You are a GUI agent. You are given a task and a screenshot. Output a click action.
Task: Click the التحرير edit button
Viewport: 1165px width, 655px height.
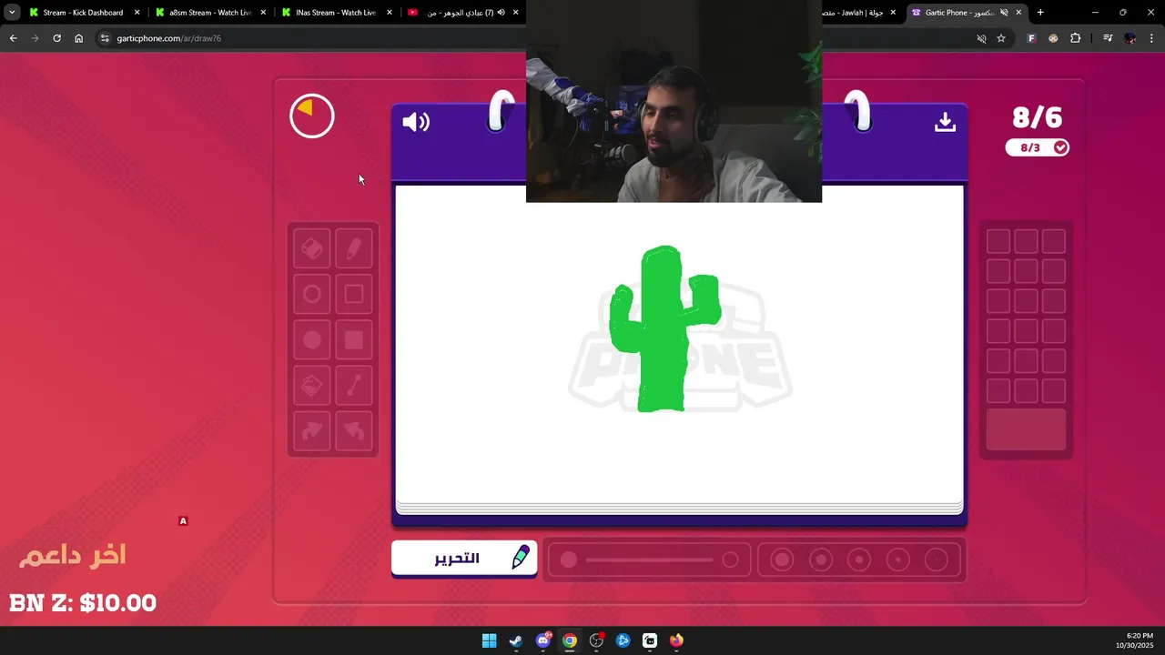click(464, 558)
